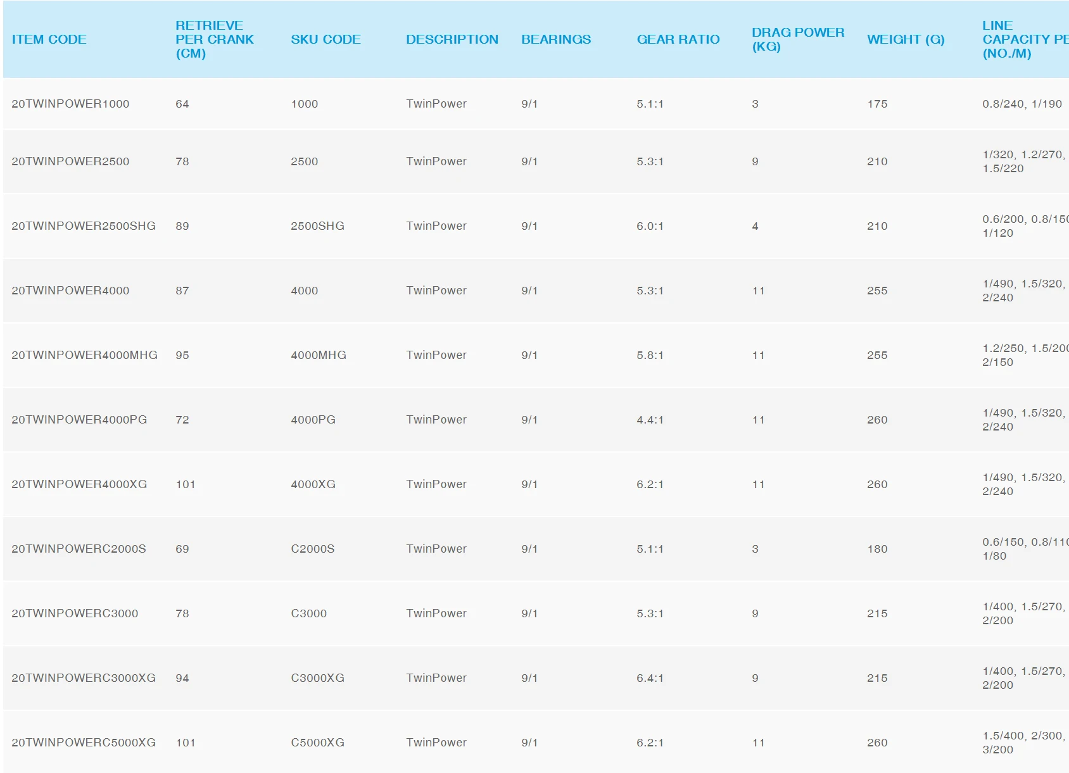Select the 20TWINPOWERC5000XG item code
1069x773 pixels.
[x=84, y=743]
